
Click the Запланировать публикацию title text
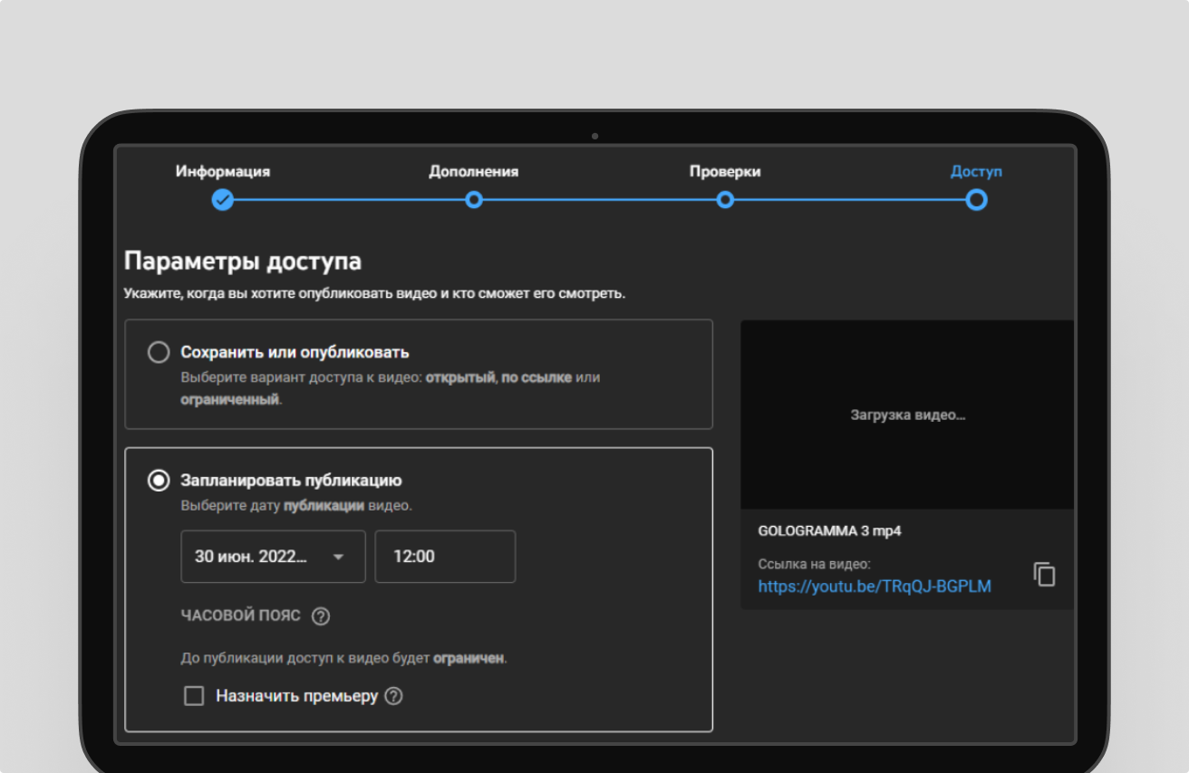291,481
